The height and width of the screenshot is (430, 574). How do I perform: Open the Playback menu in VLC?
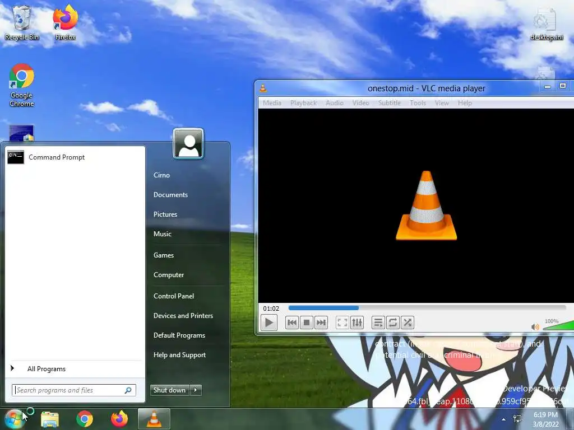click(x=303, y=103)
